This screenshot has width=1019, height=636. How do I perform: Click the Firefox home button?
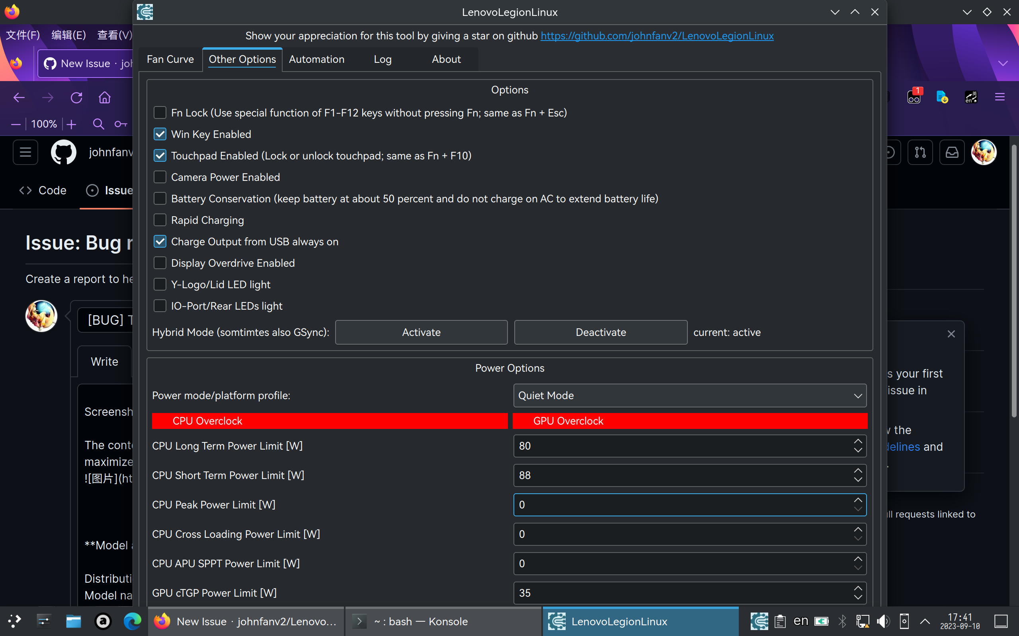coord(104,98)
